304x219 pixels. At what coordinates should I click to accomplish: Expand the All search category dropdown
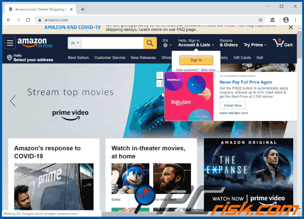75,43
